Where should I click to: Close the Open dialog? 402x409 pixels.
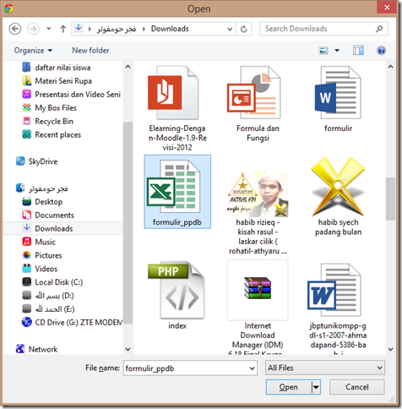click(x=387, y=8)
